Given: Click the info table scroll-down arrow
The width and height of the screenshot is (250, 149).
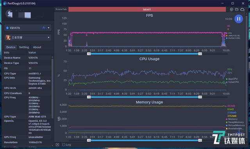Looking at the screenshot, I should (x=52, y=145).
